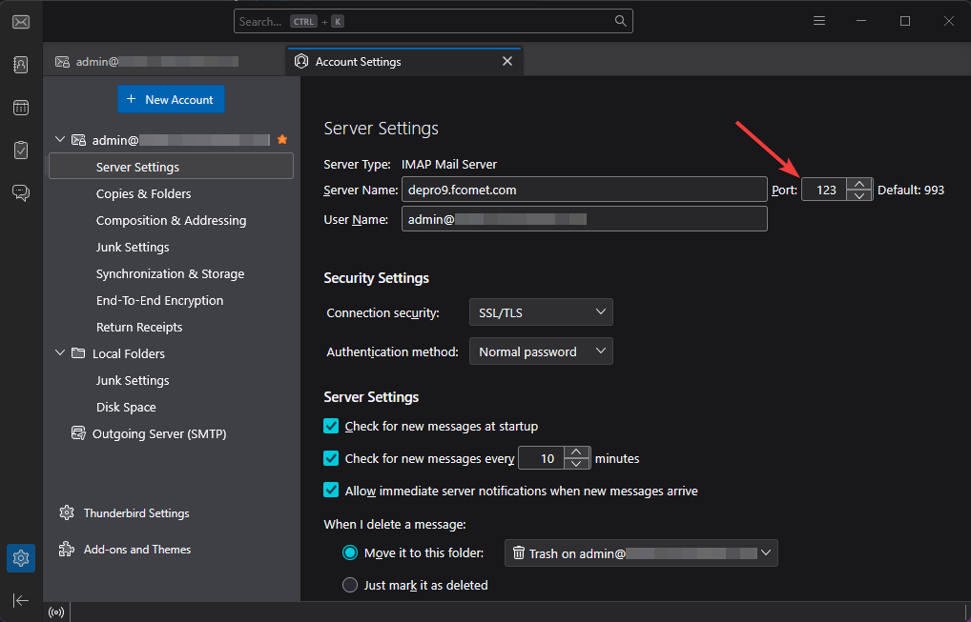Decrease check interval minutes
This screenshot has height=622, width=971.
pos(576,464)
